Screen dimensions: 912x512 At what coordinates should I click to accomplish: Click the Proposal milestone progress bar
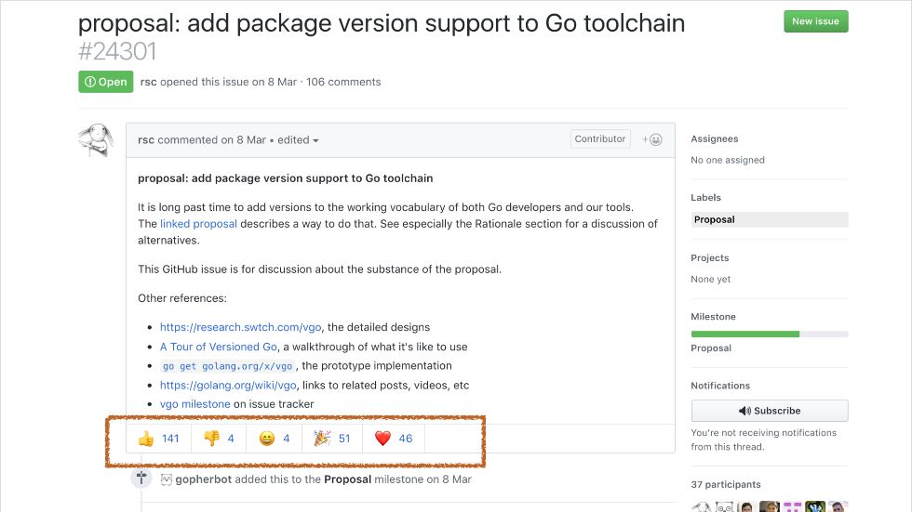pyautogui.click(x=770, y=334)
